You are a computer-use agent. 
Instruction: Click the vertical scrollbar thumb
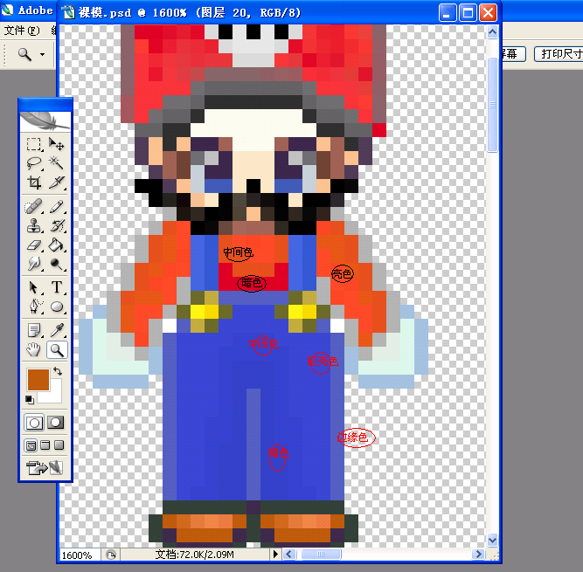[x=492, y=105]
